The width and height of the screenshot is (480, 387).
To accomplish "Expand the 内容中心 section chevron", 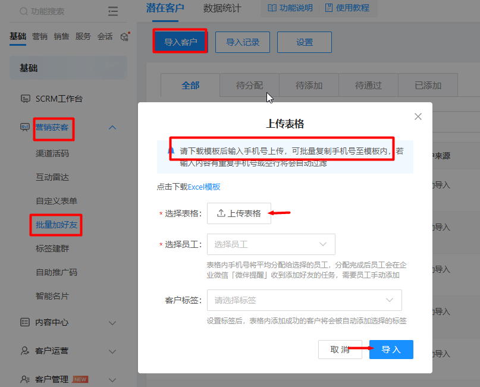I will coord(112,322).
